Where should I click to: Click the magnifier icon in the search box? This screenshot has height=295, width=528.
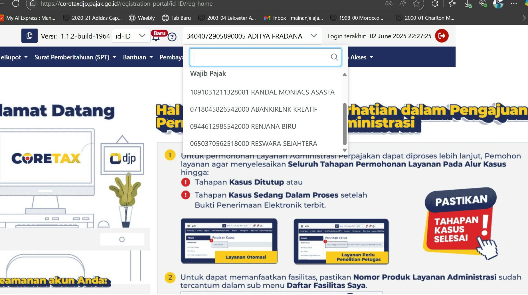[x=334, y=57]
